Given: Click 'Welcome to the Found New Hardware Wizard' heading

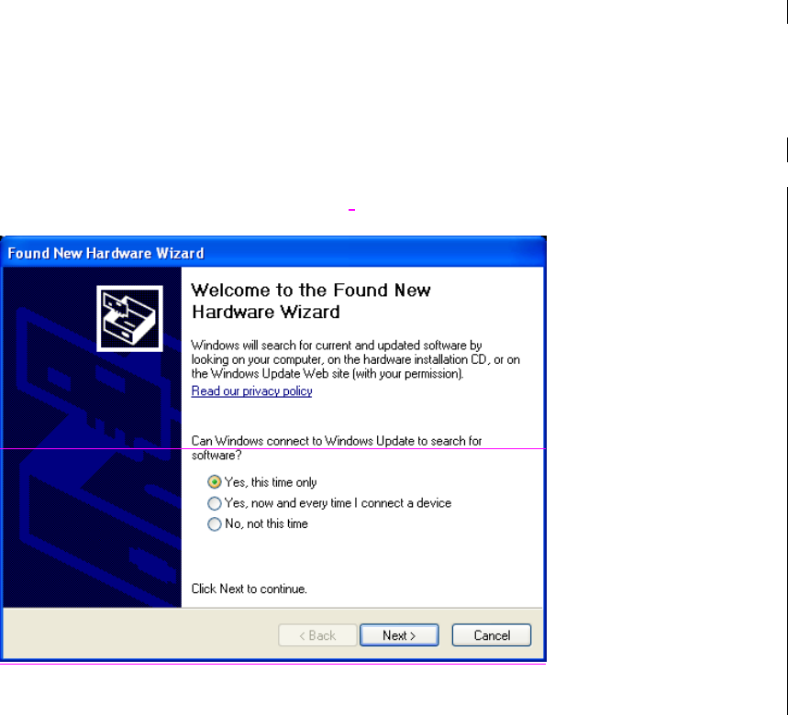Looking at the screenshot, I should click(311, 301).
